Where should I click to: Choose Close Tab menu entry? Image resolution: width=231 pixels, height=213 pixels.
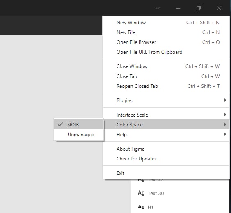(166, 76)
